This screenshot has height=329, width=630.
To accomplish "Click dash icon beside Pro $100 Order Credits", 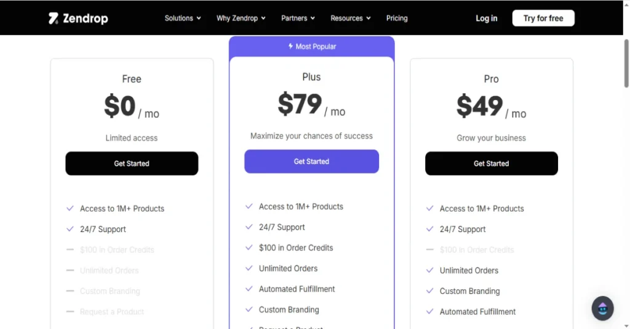I will [430, 250].
